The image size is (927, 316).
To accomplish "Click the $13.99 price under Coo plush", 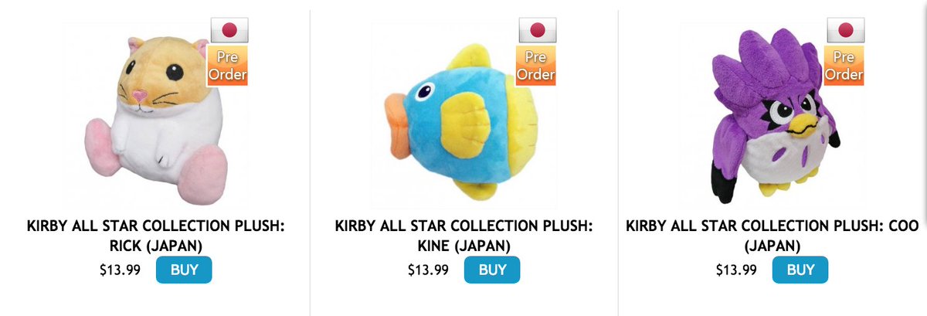I will click(x=737, y=270).
